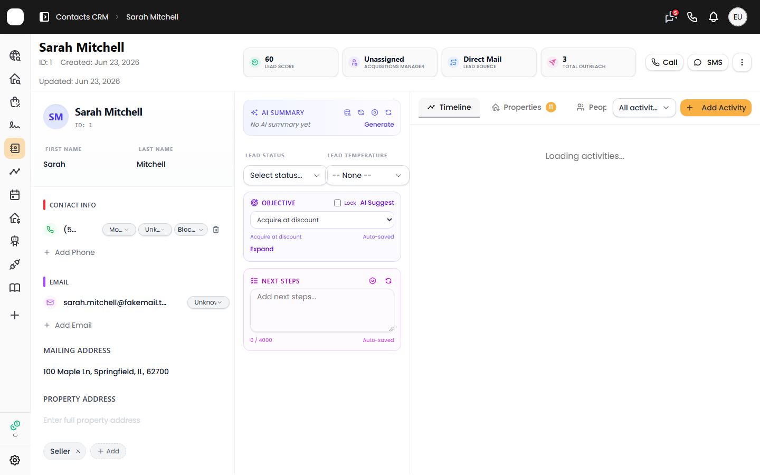Click the phone icon in top bar
Viewport: 760px width, 475px height.
point(692,17)
